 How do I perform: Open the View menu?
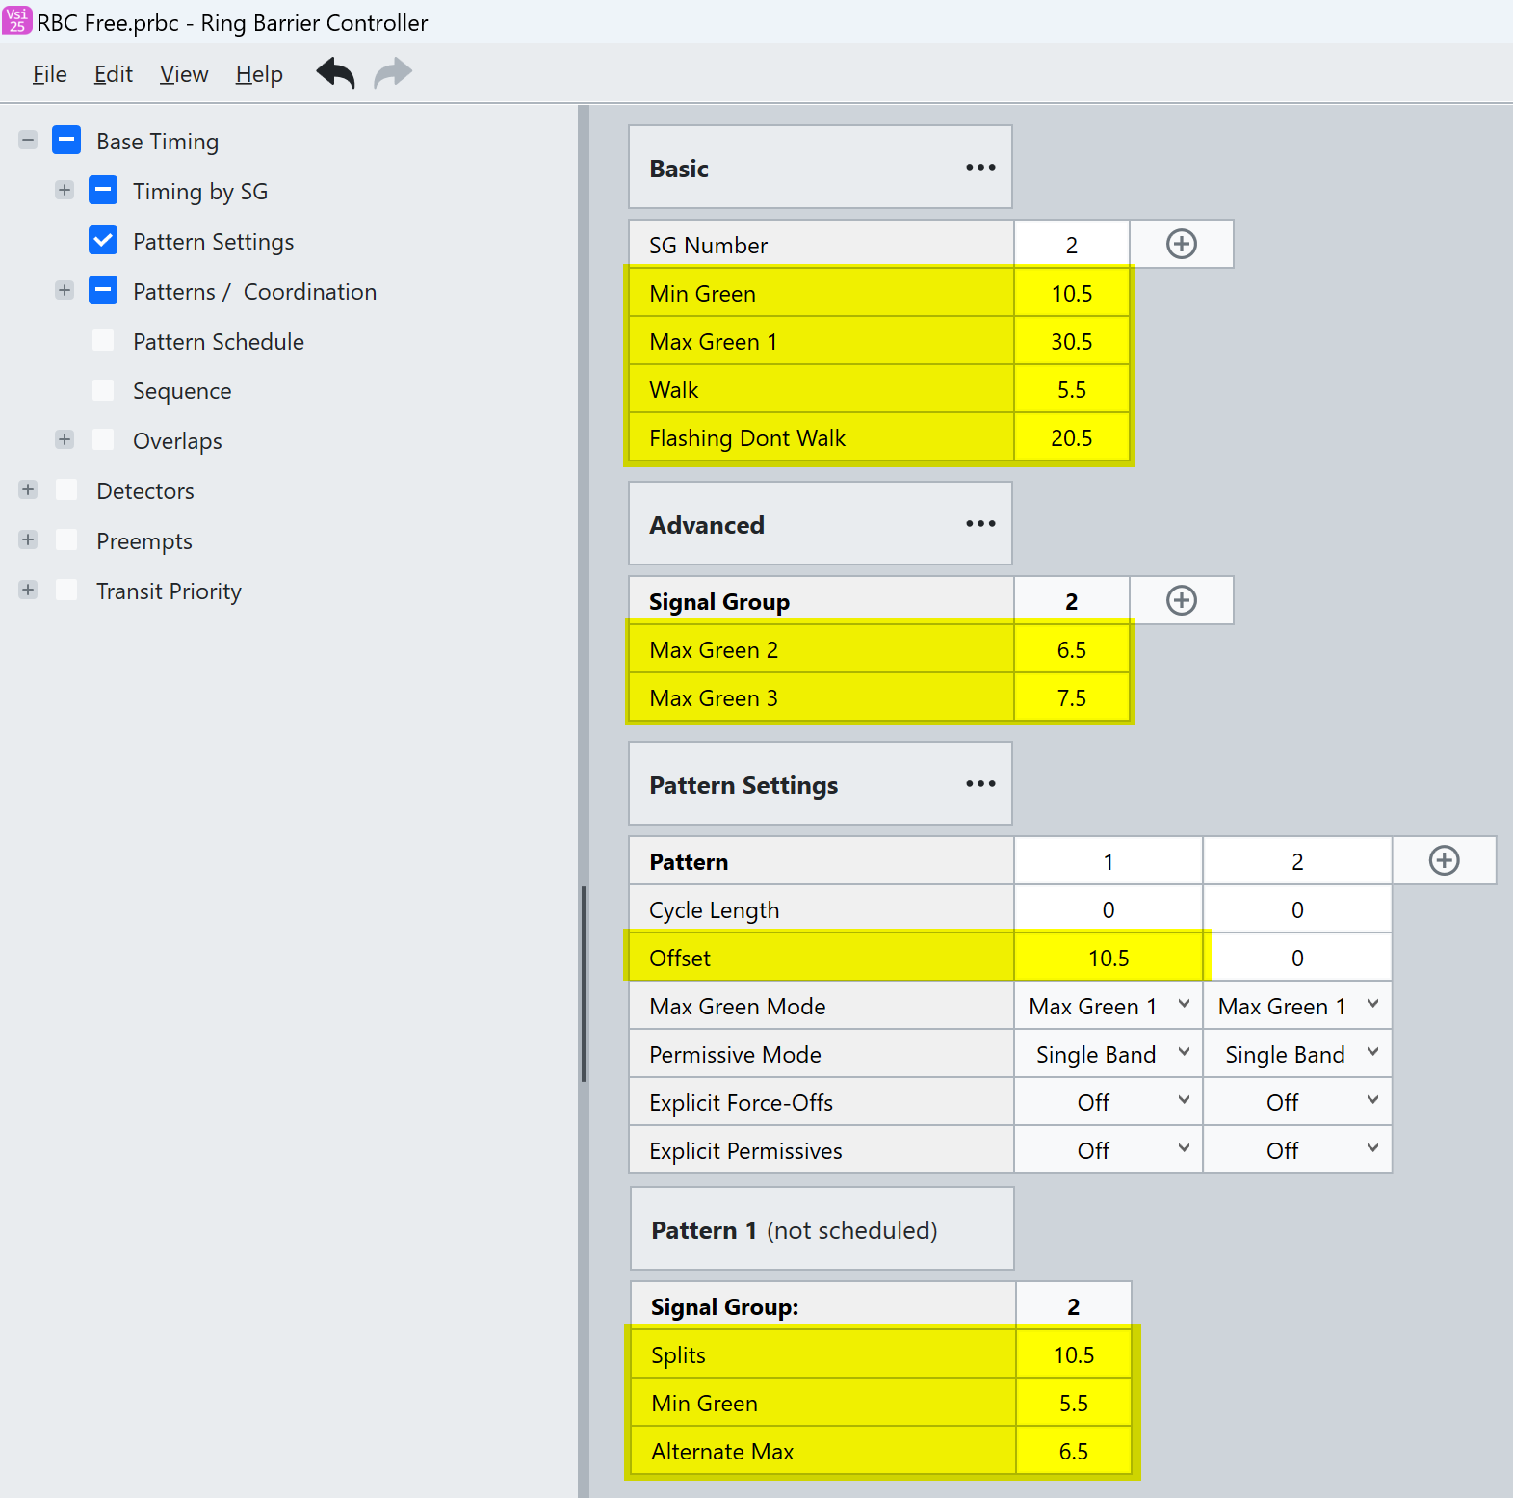[x=183, y=74]
